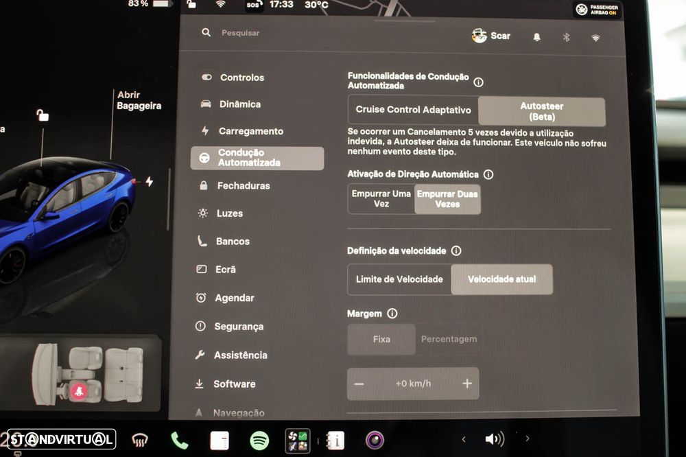Viewport: 686px width, 457px height.
Task: Tap Abrir Bagageira on car view
Action: coord(139,100)
